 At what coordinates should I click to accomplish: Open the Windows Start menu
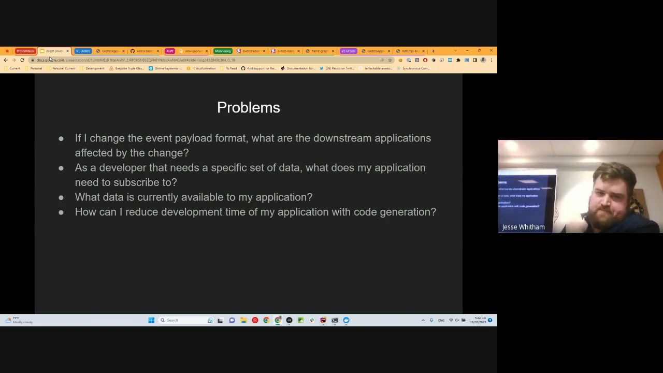coord(151,320)
